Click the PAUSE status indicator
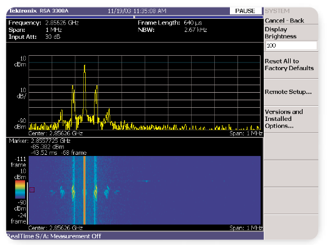This screenshot has width=327, height=245. pos(246,11)
